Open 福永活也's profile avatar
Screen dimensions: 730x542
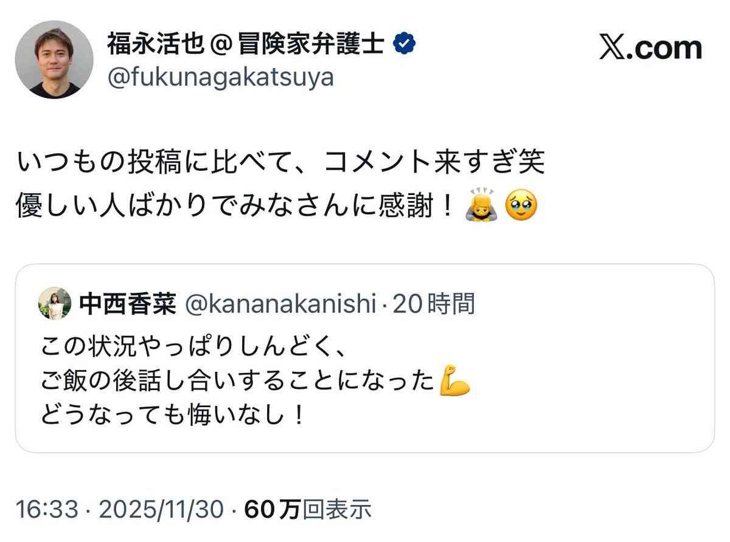click(54, 60)
